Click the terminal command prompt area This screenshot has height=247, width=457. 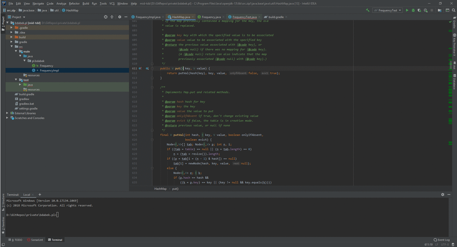coord(32,215)
